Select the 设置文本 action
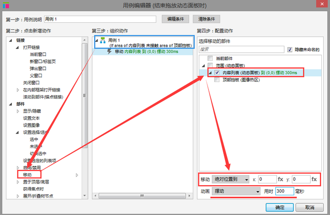The image size is (330, 215). [x=31, y=118]
